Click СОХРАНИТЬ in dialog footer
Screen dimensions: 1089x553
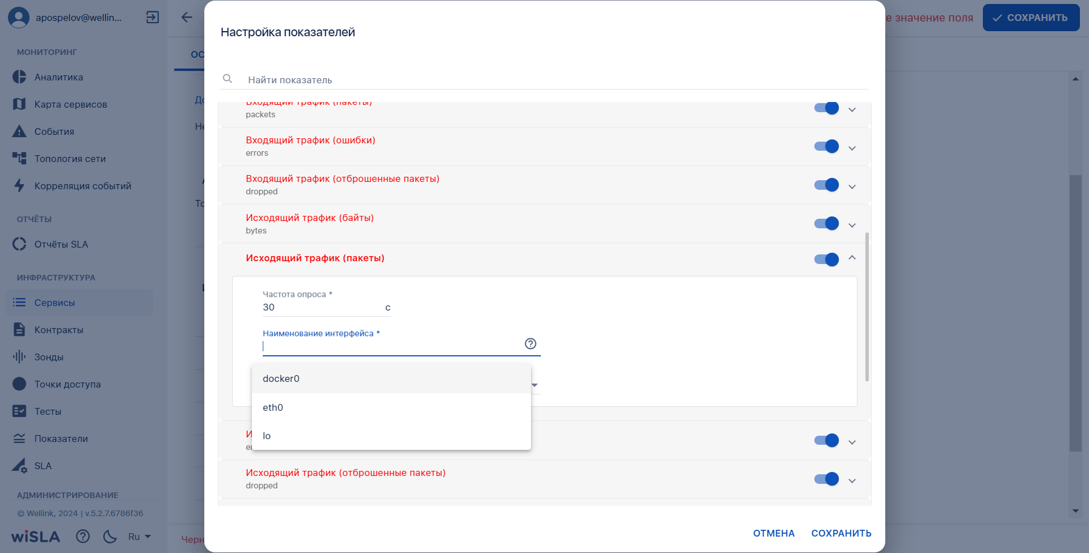(841, 533)
